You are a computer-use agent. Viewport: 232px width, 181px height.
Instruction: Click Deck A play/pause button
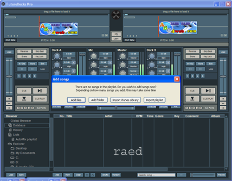tap(40, 90)
